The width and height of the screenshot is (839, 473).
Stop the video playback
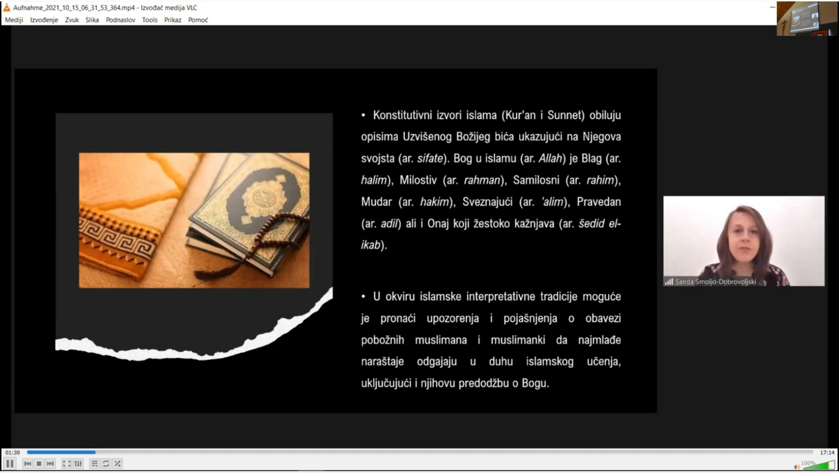39,464
